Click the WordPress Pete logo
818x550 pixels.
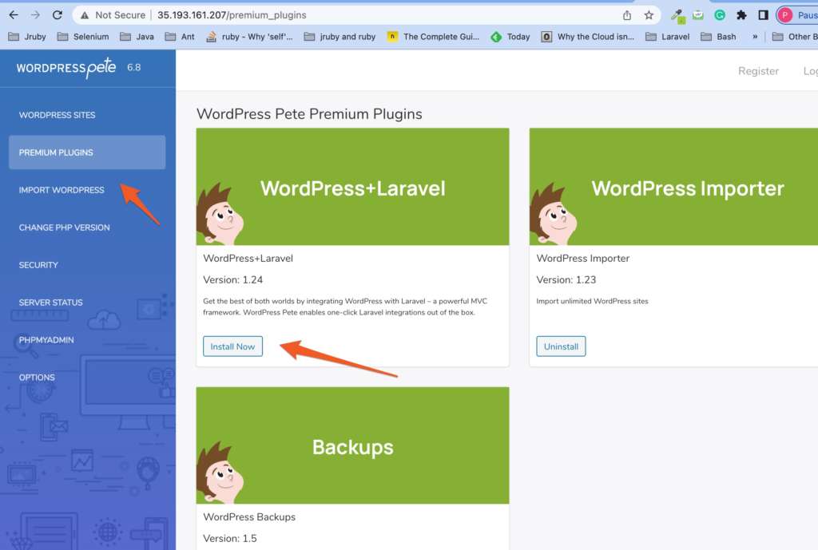pos(67,68)
